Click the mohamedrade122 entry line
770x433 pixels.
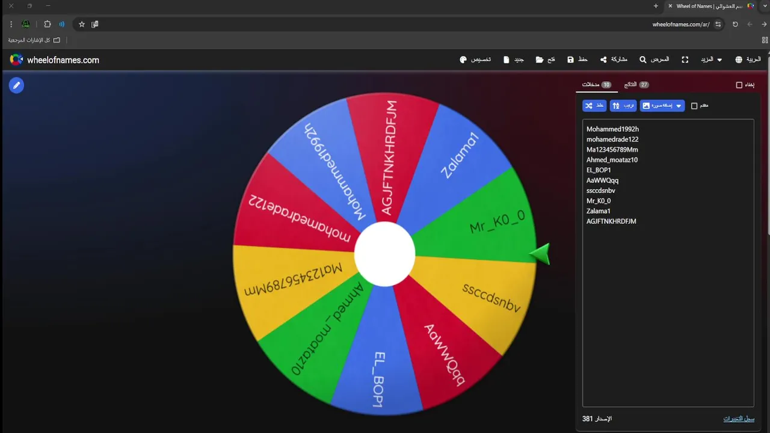(x=612, y=140)
